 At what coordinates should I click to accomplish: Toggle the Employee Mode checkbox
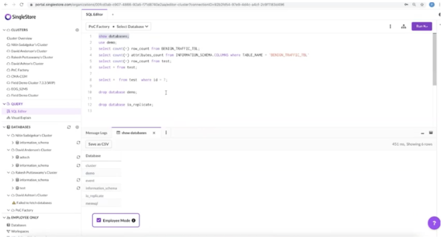pyautogui.click(x=99, y=220)
